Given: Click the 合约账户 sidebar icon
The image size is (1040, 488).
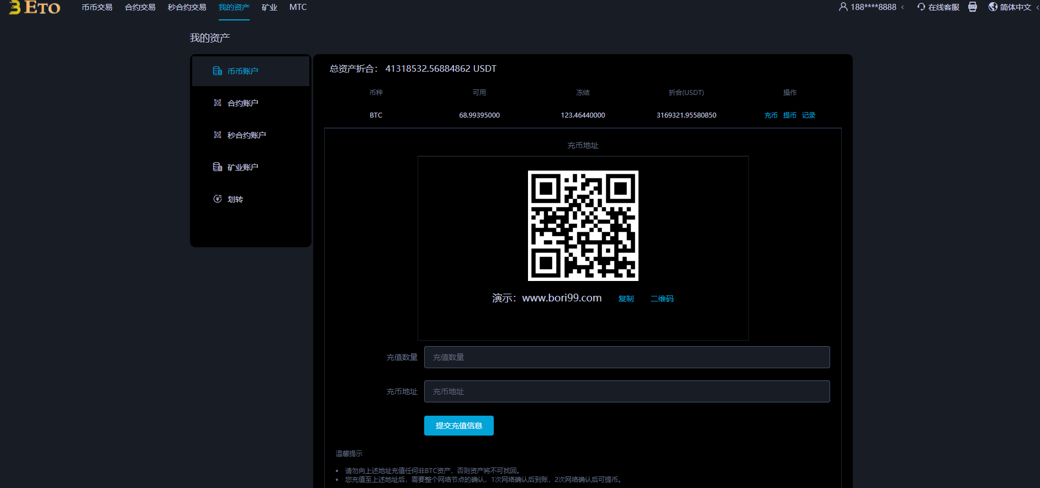Looking at the screenshot, I should tap(218, 103).
